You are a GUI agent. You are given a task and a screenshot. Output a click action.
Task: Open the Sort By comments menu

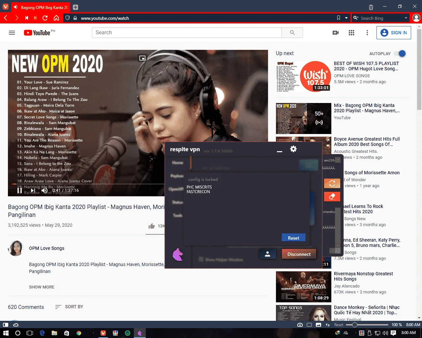click(69, 307)
